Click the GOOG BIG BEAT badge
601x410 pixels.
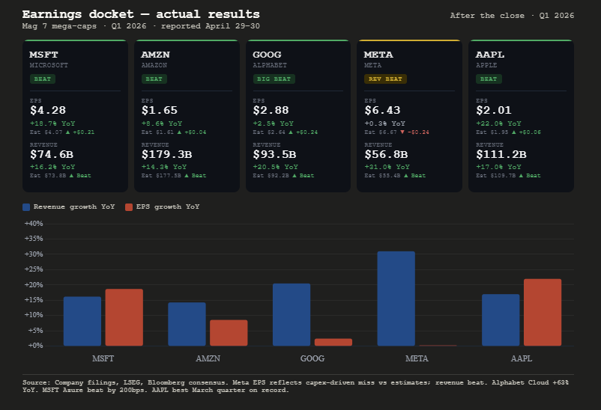[274, 79]
